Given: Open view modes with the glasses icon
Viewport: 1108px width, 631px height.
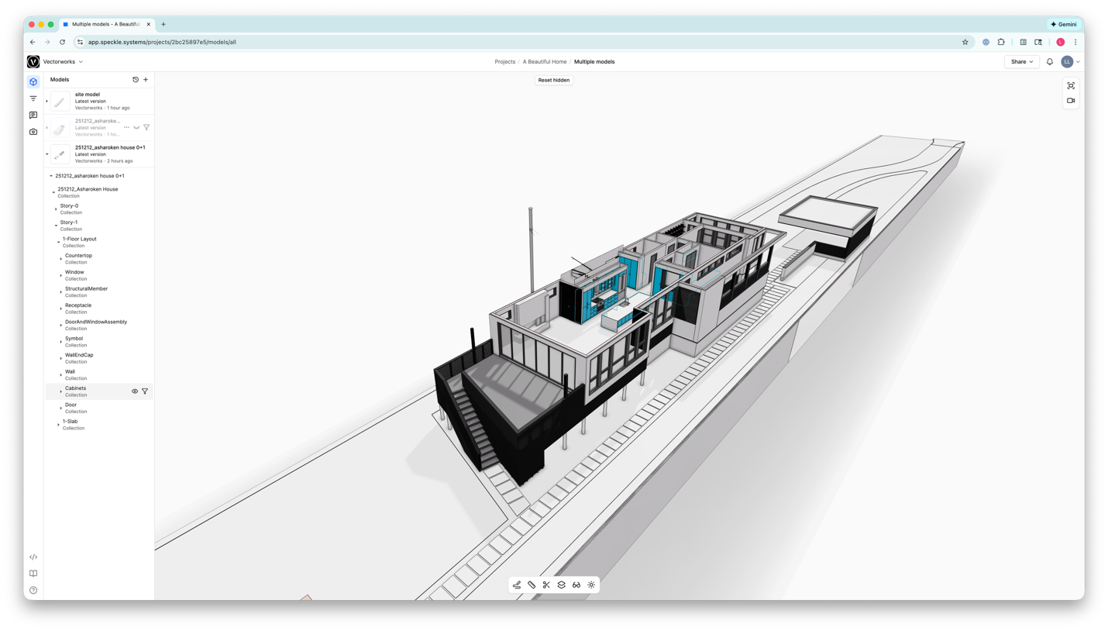Looking at the screenshot, I should (576, 584).
